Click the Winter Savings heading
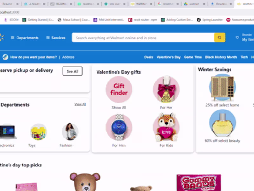 point(215,69)
